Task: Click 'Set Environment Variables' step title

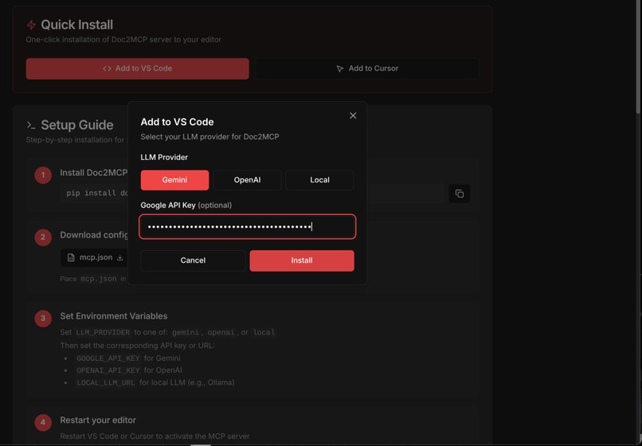Action: pyautogui.click(x=114, y=316)
